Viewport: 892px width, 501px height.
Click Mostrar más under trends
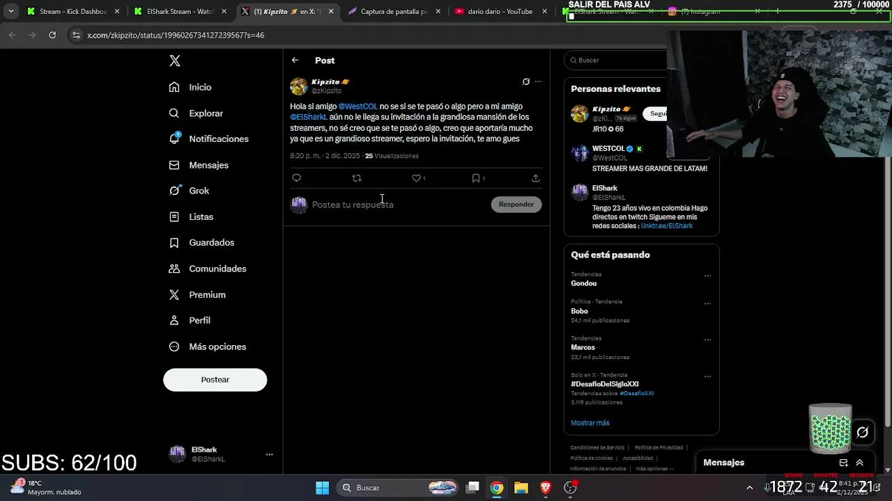point(590,423)
